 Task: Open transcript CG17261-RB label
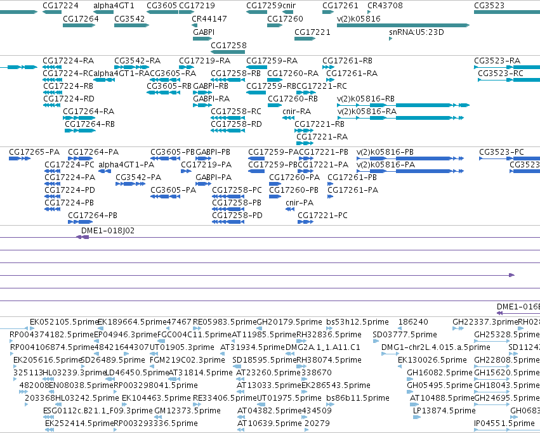tap(347, 61)
